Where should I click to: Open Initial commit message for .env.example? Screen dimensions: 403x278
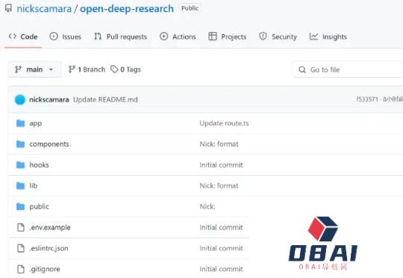(221, 227)
